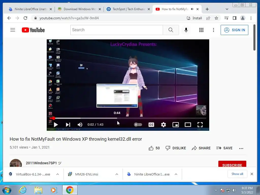
Task: Go forward to the next page
Action: (17, 18)
